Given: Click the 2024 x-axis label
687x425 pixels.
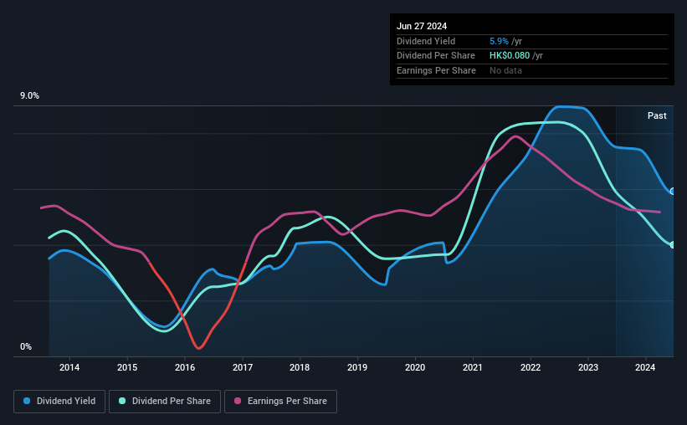Looking at the screenshot, I should pyautogui.click(x=645, y=367).
